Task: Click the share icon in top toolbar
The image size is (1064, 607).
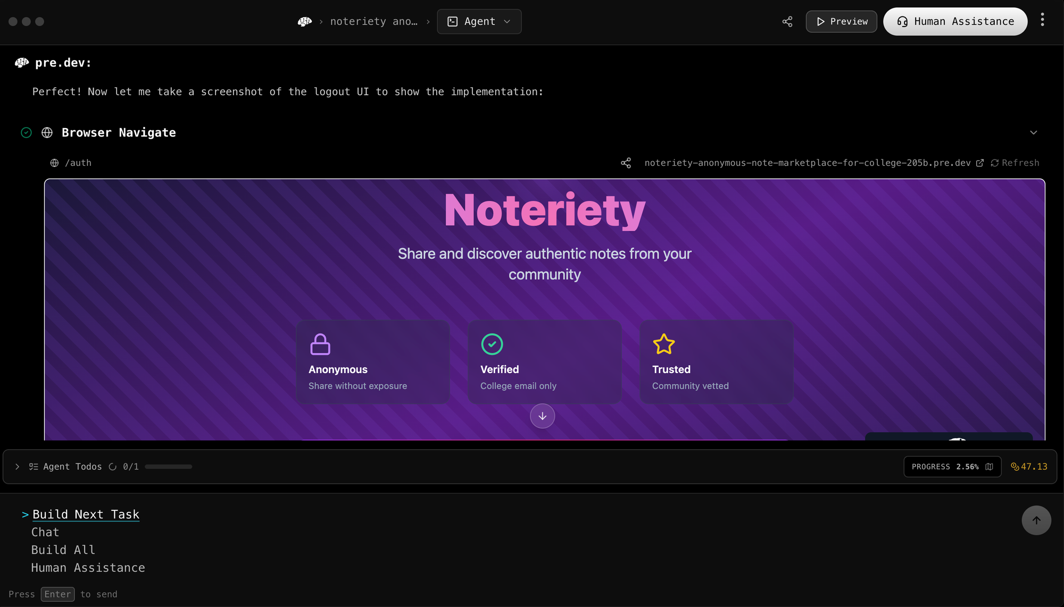Action: [x=787, y=22]
